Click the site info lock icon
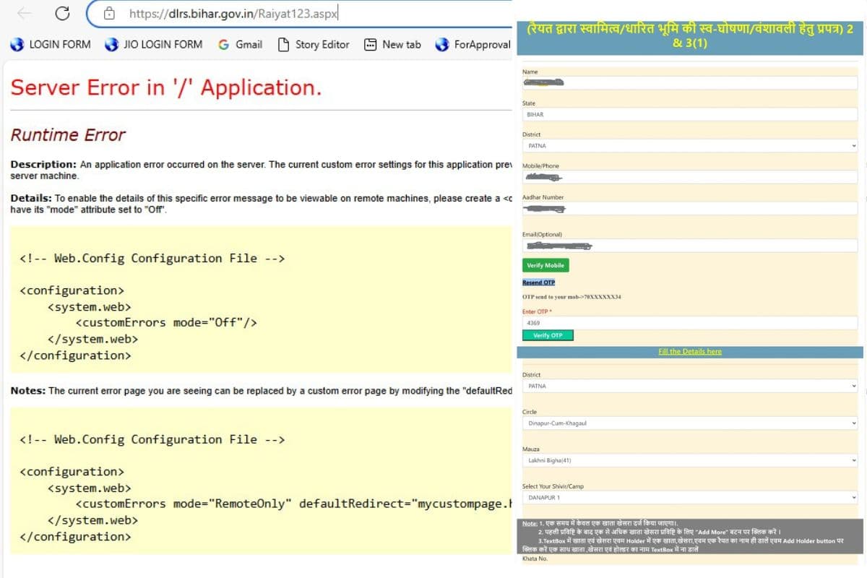Viewport: 867px width, 578px height. point(109,13)
